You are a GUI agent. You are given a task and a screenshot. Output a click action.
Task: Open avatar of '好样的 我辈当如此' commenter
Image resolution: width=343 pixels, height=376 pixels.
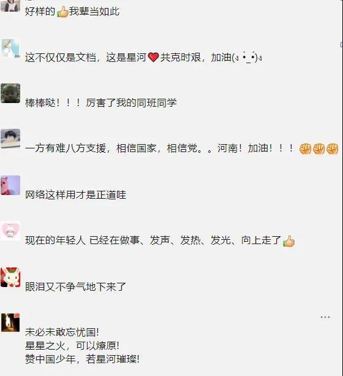10,6
